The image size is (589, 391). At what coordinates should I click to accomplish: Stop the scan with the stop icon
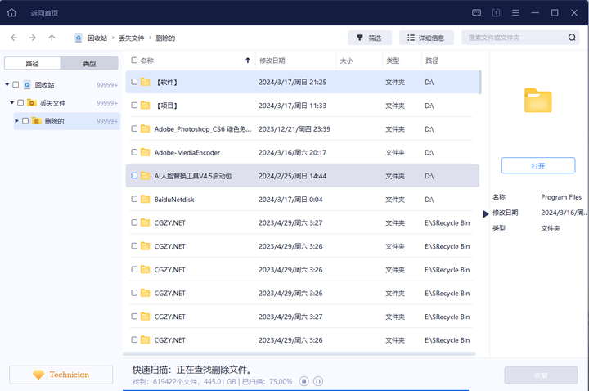(x=303, y=381)
